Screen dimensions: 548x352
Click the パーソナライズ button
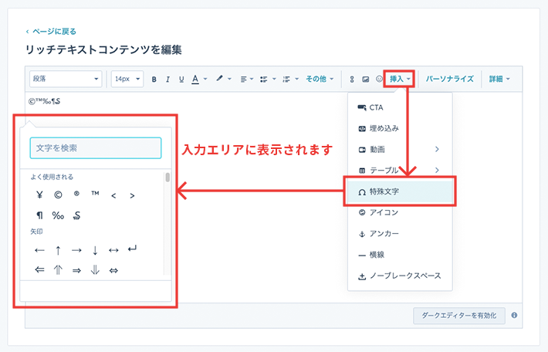449,79
